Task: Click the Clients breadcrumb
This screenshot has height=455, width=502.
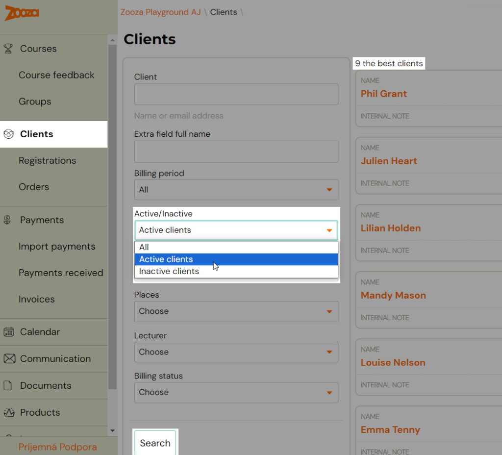Action: pyautogui.click(x=224, y=12)
